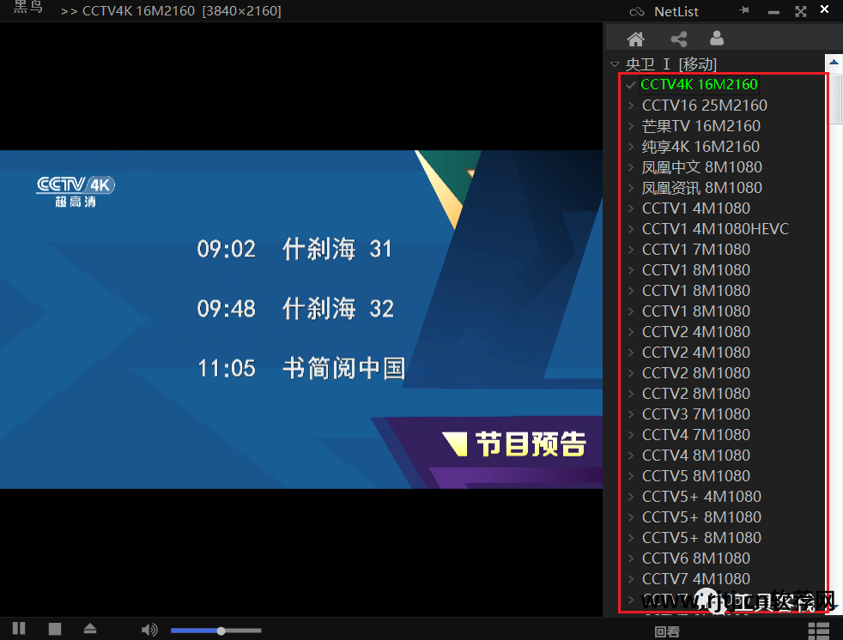Stop playback with the stop button

pyautogui.click(x=55, y=629)
